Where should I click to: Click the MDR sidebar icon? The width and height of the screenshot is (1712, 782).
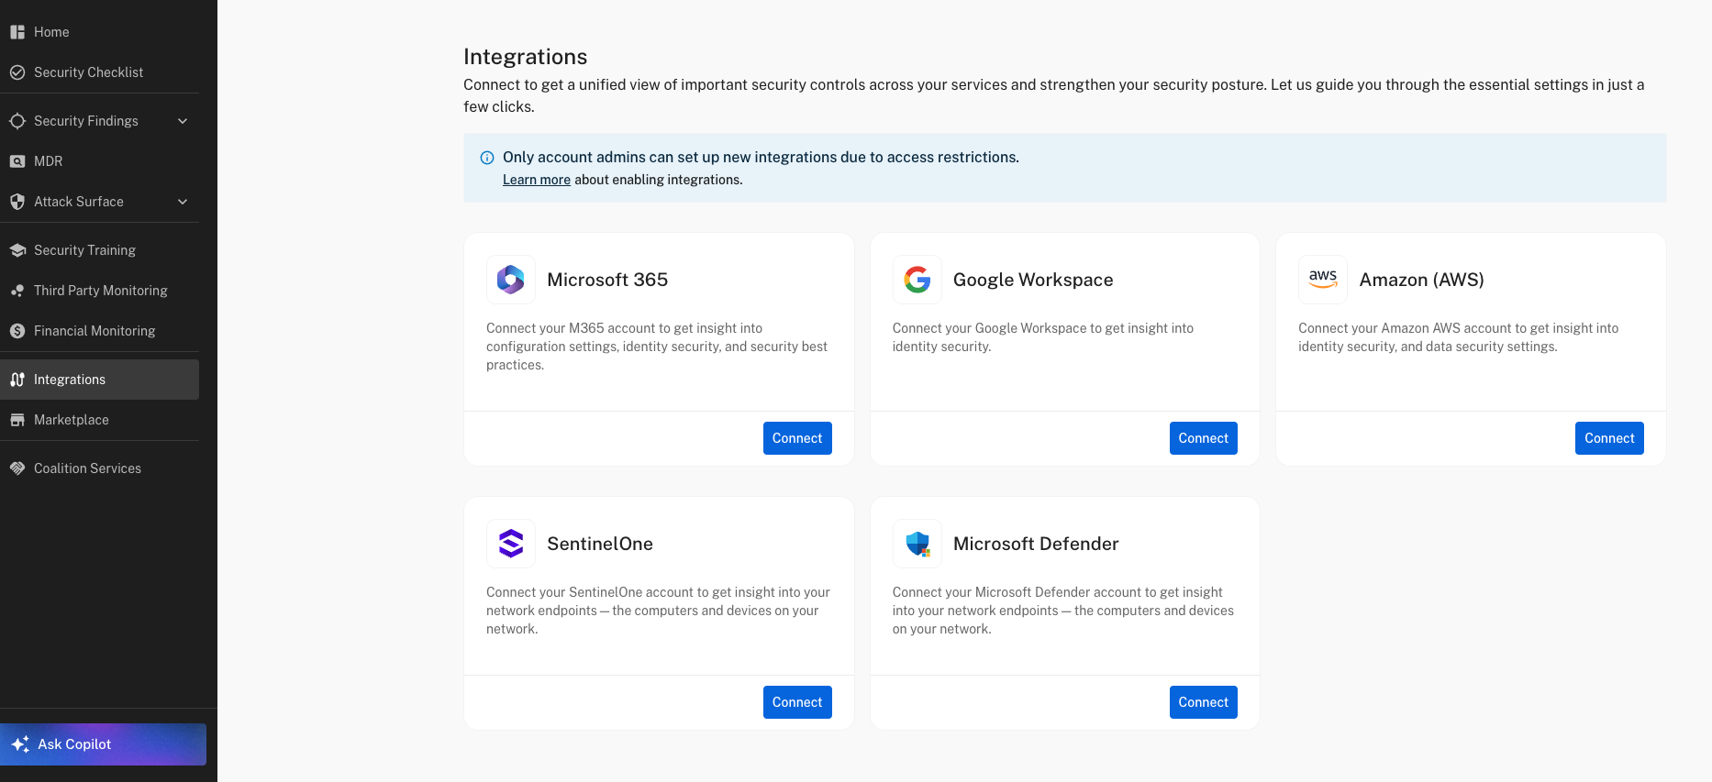point(17,161)
